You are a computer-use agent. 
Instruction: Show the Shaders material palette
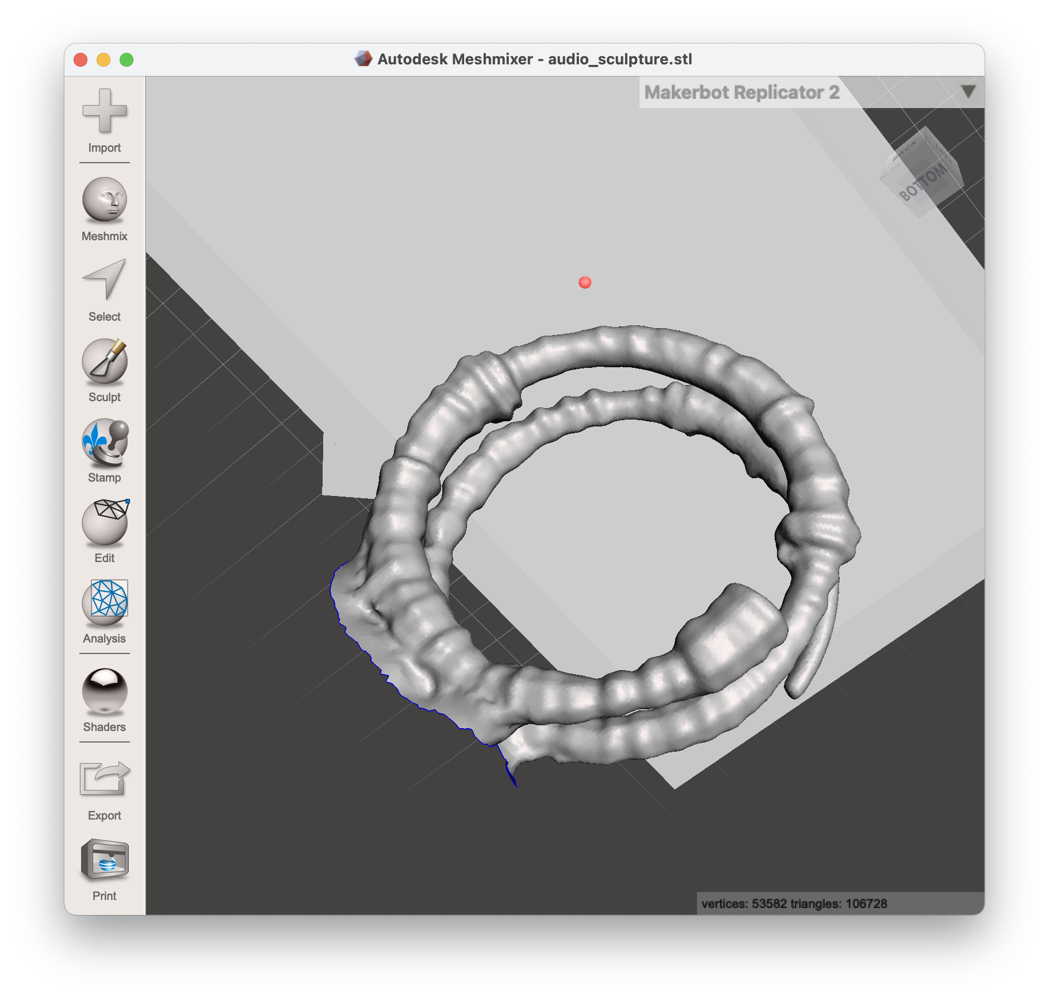click(104, 691)
